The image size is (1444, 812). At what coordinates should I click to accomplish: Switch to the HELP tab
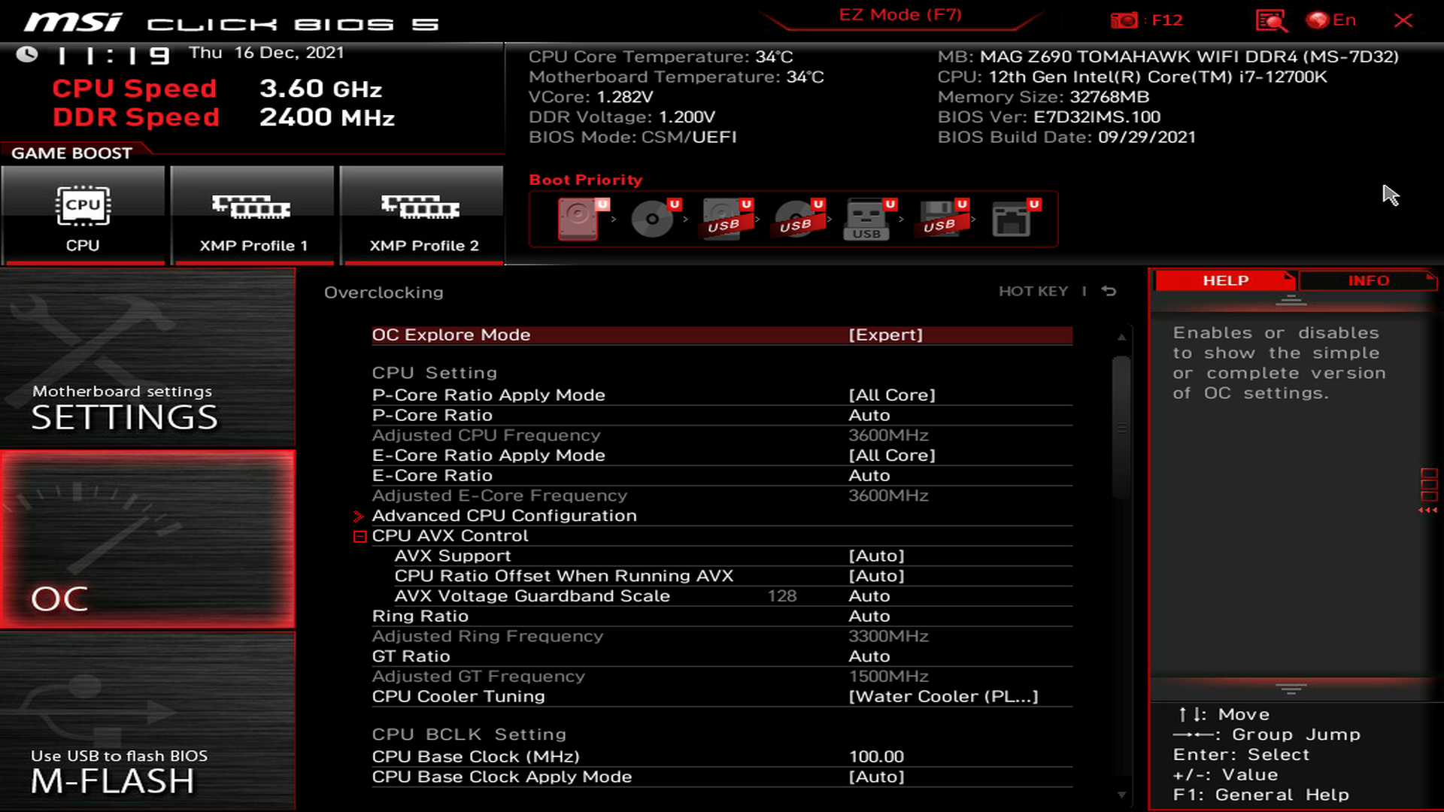(1225, 280)
